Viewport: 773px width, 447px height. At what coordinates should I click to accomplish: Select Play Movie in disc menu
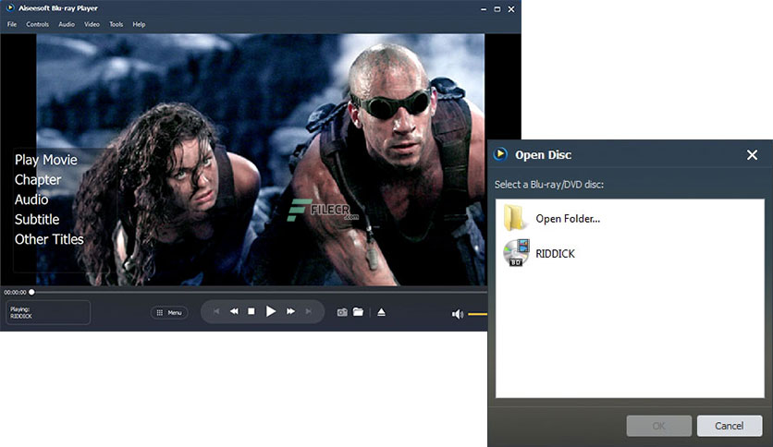pyautogui.click(x=46, y=160)
